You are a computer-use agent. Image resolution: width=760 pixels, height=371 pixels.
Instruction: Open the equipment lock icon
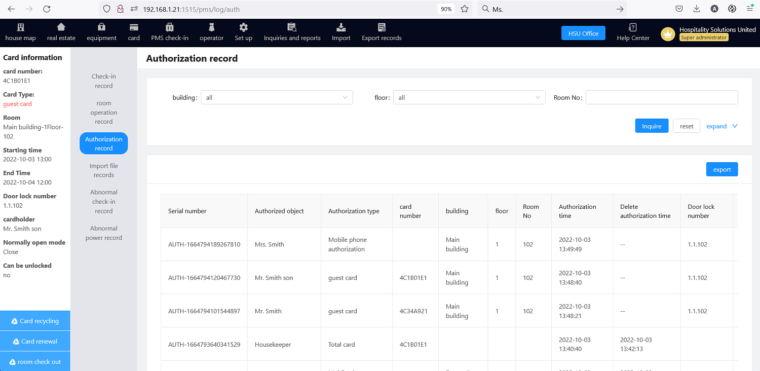(101, 27)
